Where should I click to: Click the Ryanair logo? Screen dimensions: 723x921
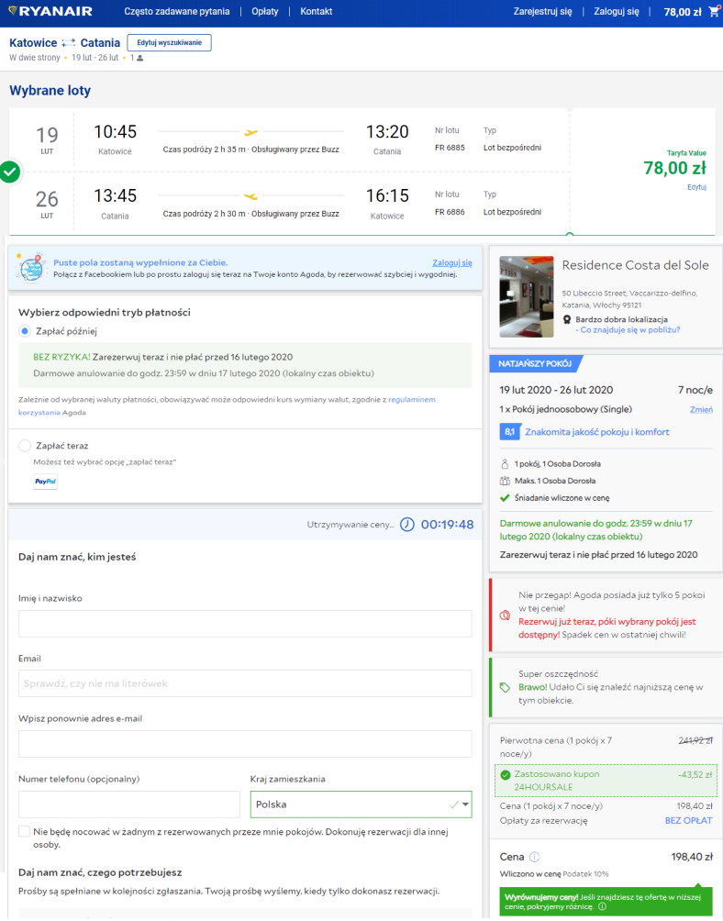[50, 11]
